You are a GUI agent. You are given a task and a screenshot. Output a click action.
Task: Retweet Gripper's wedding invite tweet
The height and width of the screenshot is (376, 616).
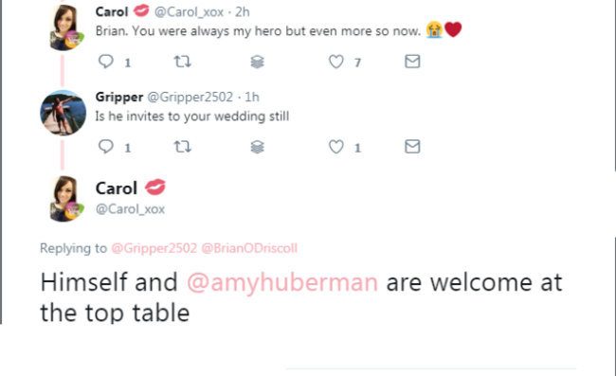(x=182, y=147)
